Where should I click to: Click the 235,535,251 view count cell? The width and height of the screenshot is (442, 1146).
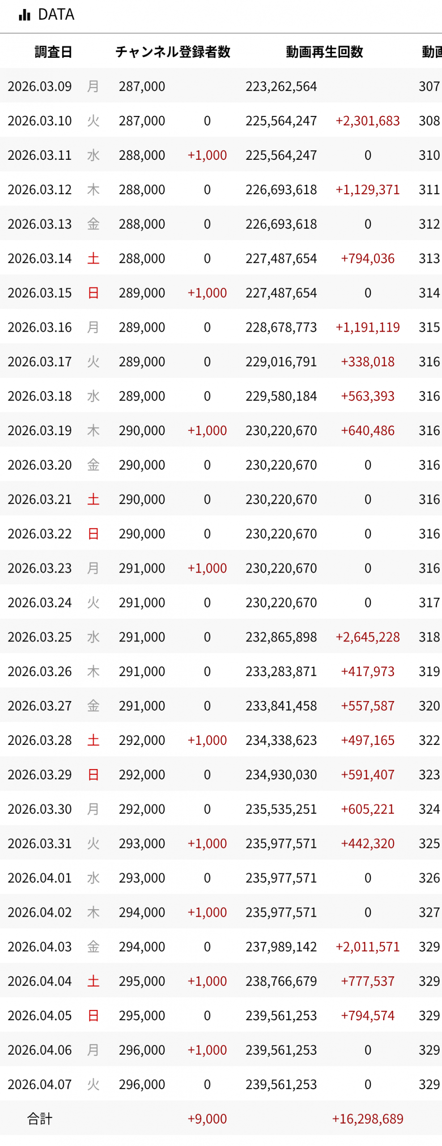click(281, 809)
